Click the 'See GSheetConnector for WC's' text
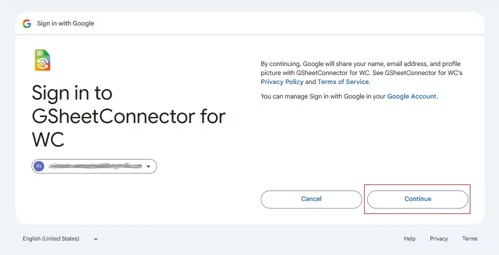 421,73
